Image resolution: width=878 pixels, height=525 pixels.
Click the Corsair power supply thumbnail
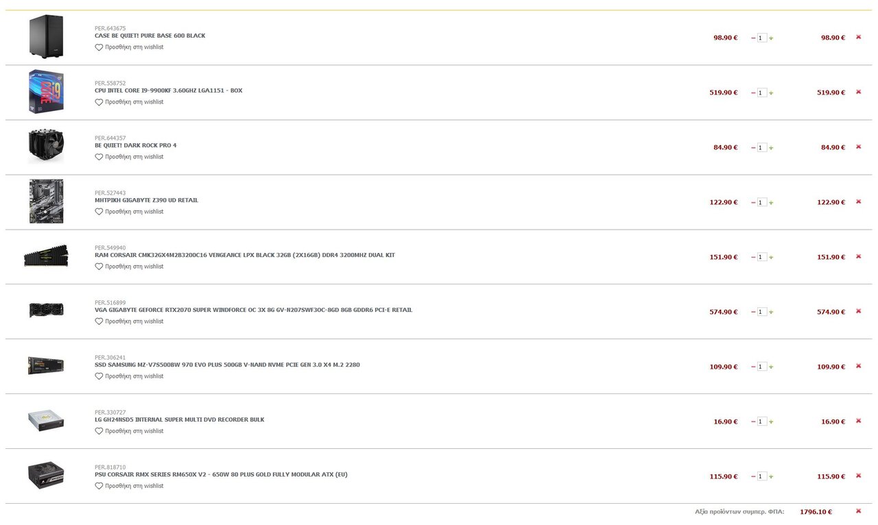coord(46,476)
